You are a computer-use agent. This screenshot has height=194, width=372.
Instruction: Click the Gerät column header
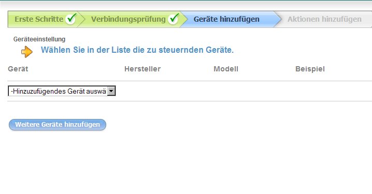point(18,69)
